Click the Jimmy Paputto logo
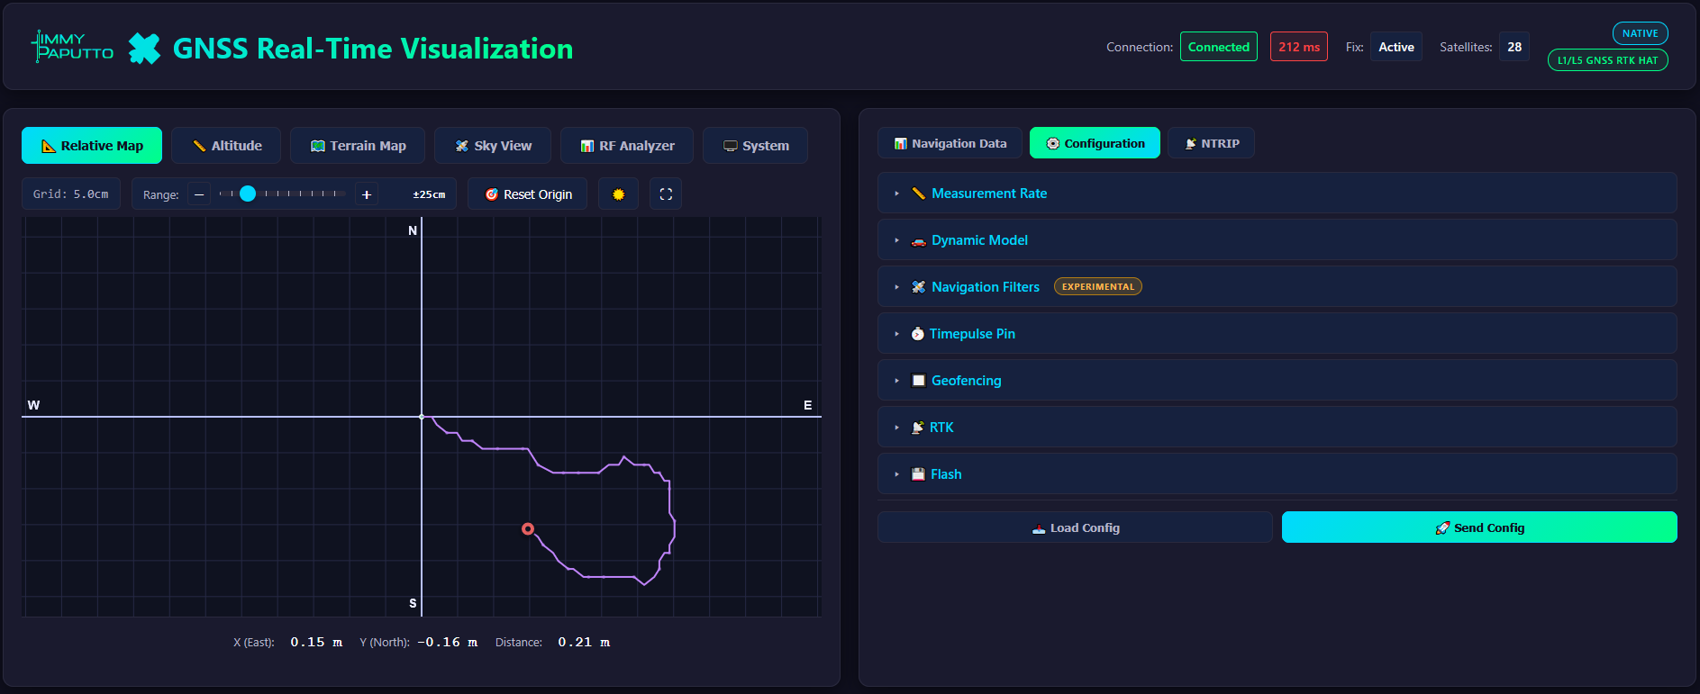The image size is (1700, 694). (x=72, y=46)
